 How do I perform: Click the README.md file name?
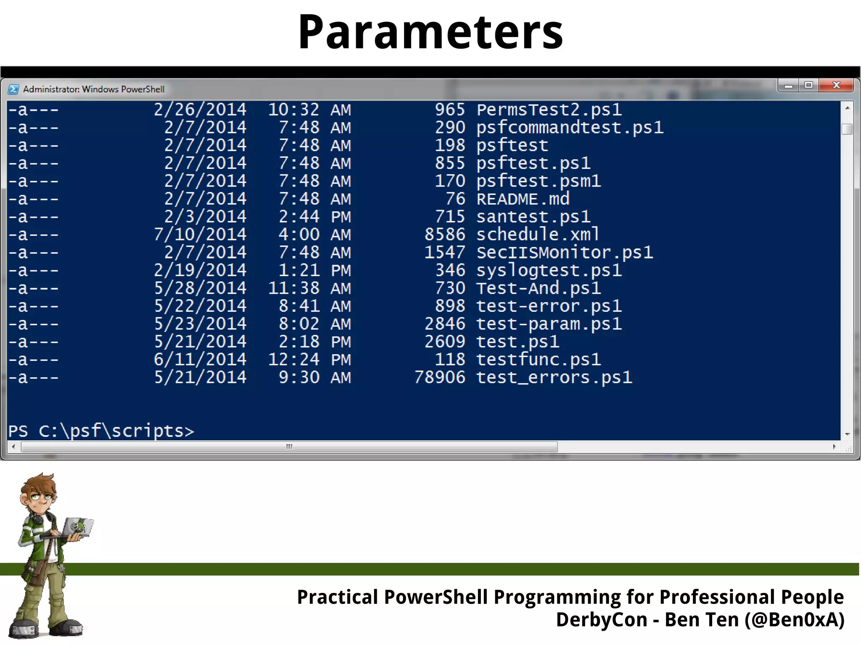pos(523,199)
